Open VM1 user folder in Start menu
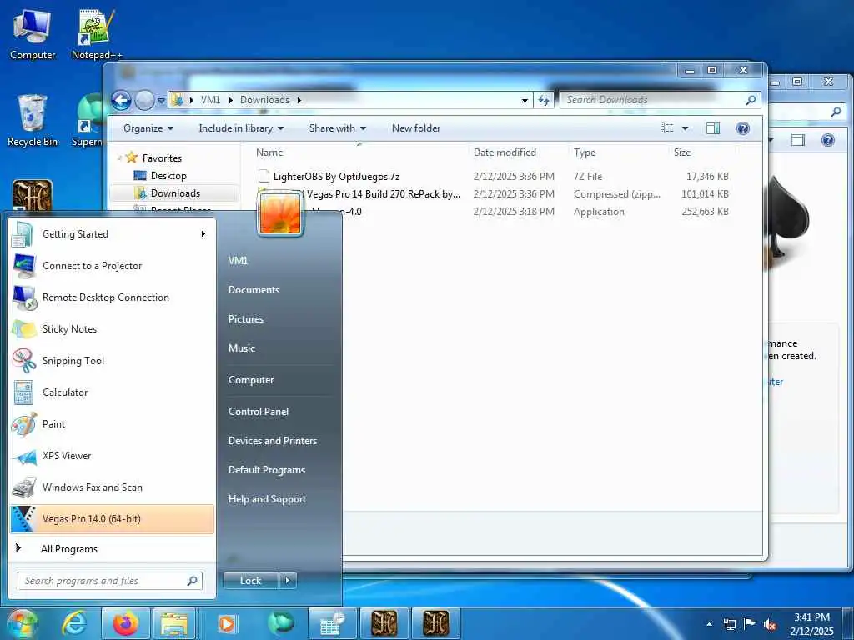854x640 pixels. point(238,261)
